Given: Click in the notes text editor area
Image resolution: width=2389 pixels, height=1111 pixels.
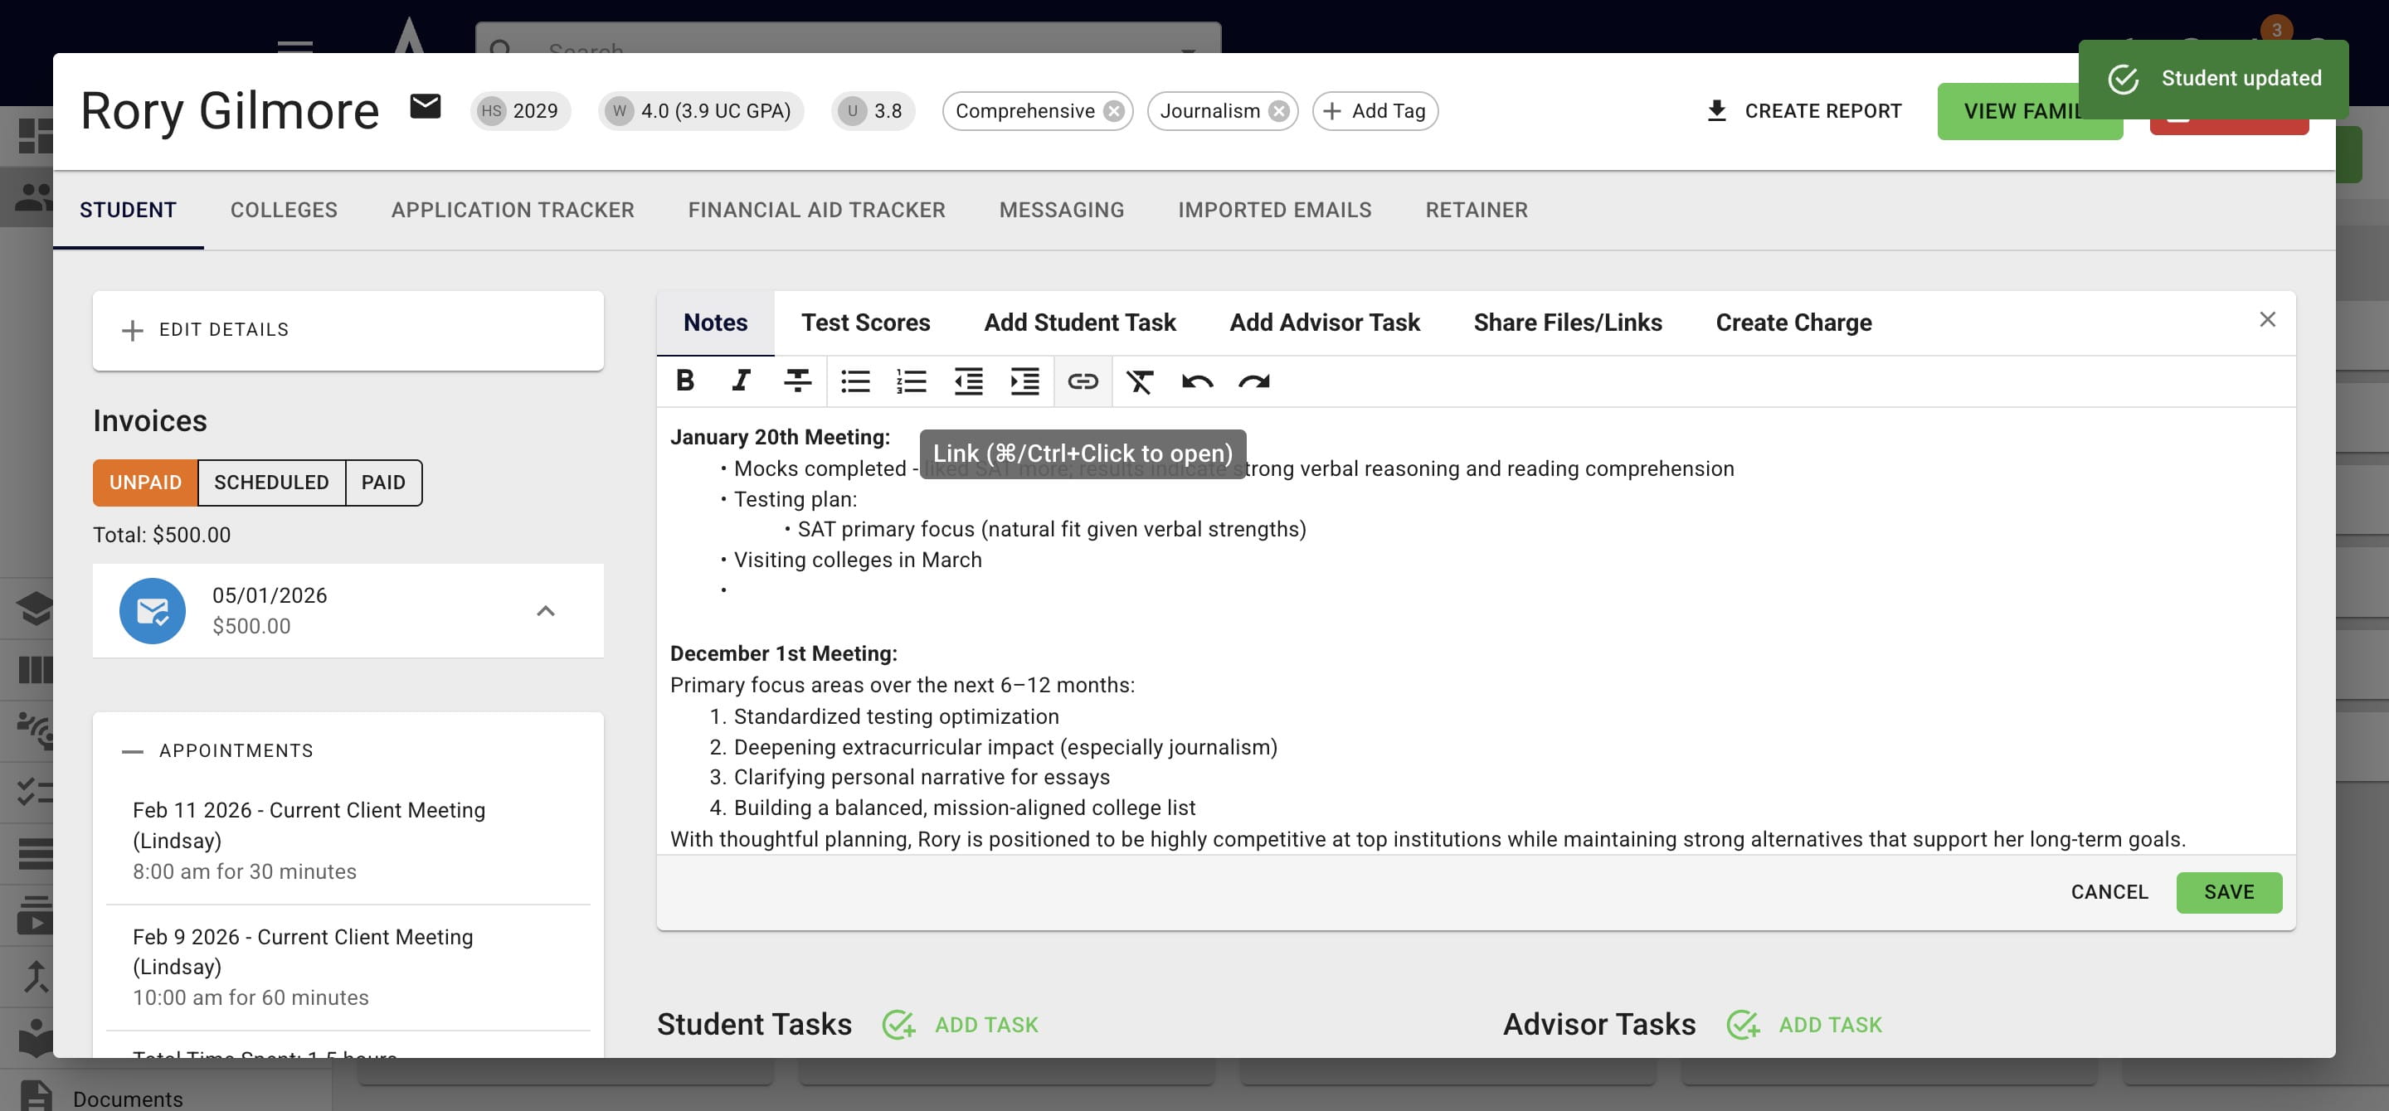Looking at the screenshot, I should click(x=1476, y=631).
